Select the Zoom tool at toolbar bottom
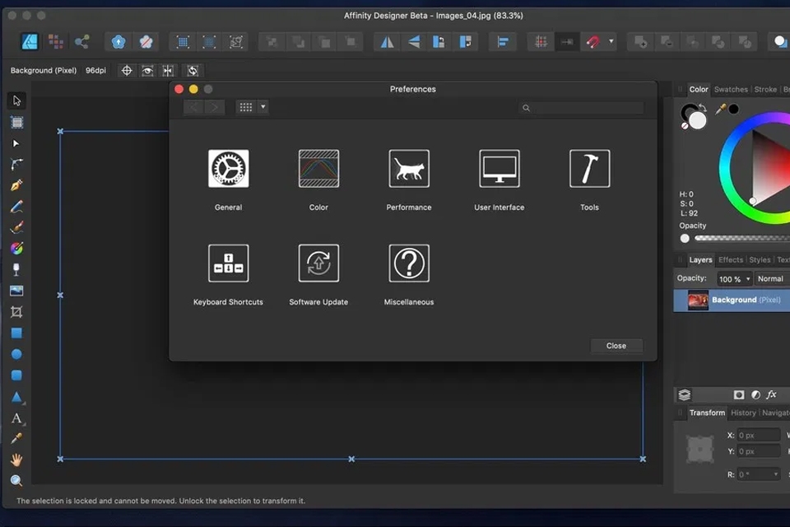The width and height of the screenshot is (790, 527). point(16,478)
